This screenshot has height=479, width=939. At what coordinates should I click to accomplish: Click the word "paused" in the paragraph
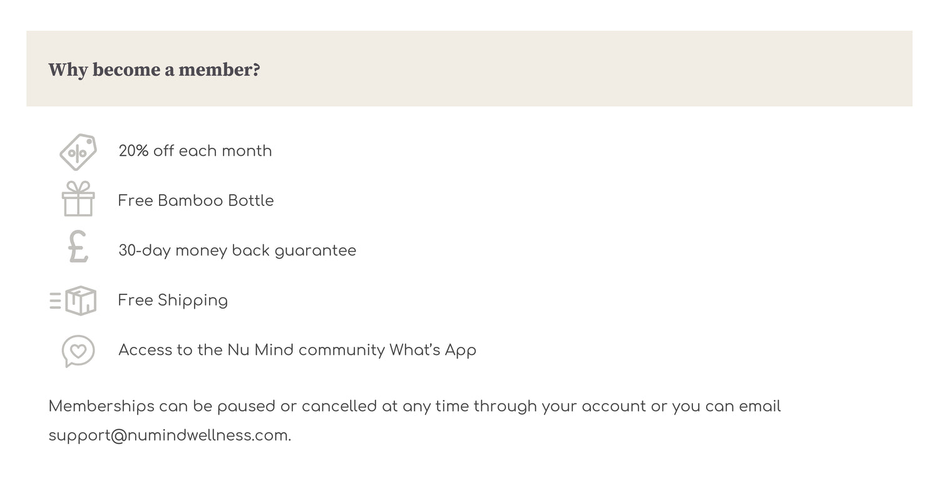point(246,406)
